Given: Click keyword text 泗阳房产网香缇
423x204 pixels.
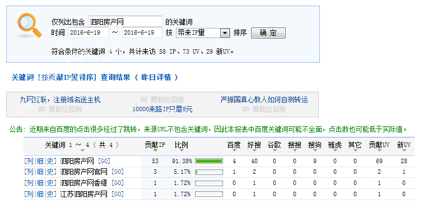Looking at the screenshot, I should point(83,183).
